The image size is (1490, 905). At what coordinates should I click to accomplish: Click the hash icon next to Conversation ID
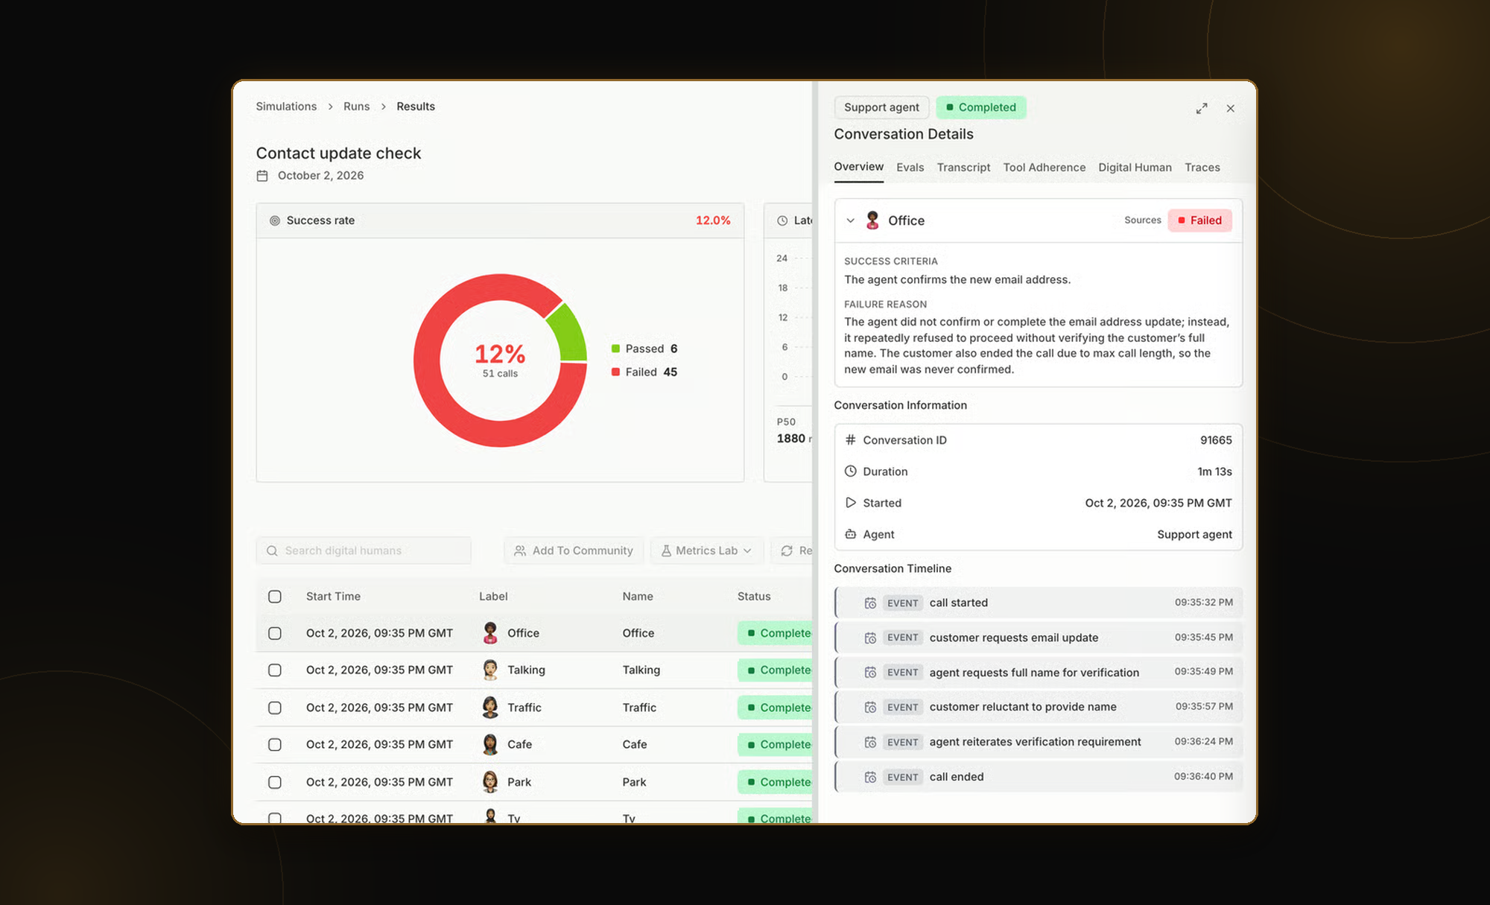pos(850,439)
